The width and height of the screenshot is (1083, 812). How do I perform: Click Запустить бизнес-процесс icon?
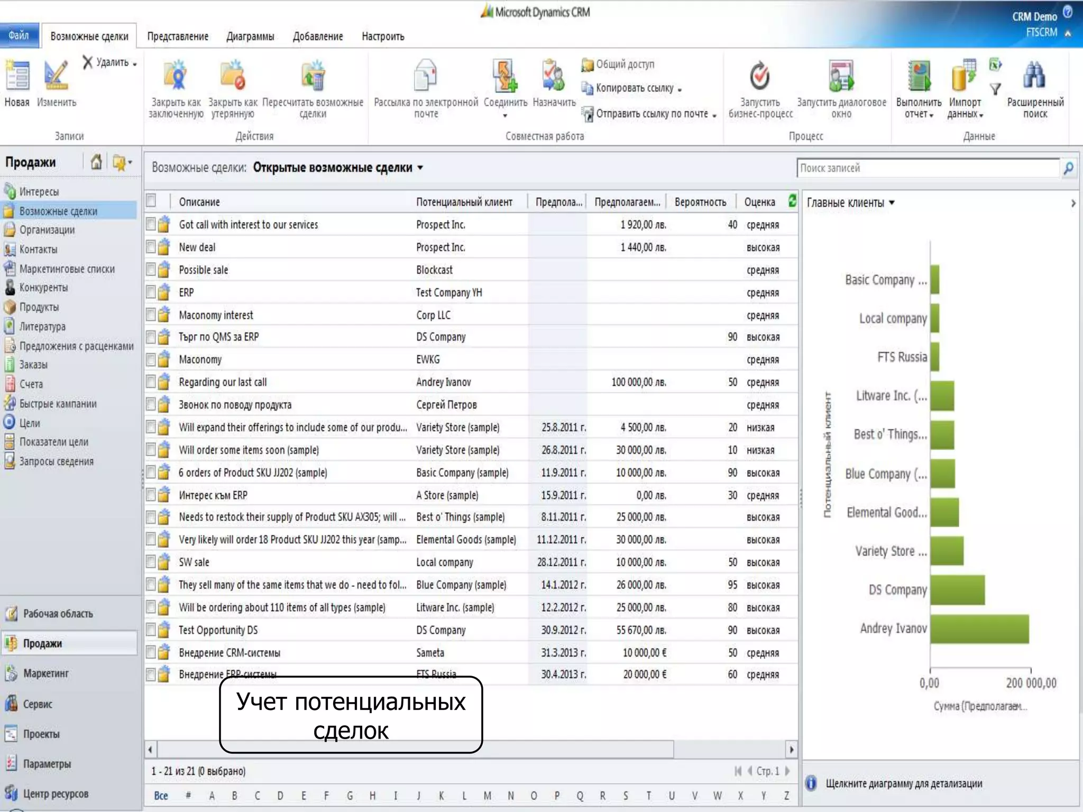[x=760, y=77]
